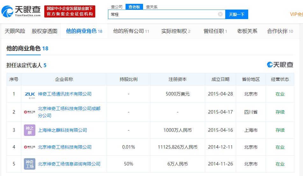Select the 2014-12-11 founding date
303x176 pixels.
point(220,147)
